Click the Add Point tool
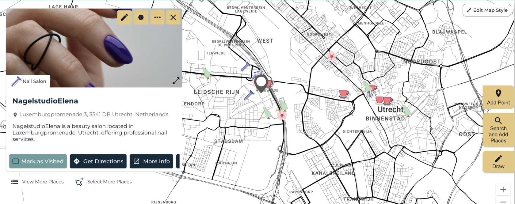515x204 pixels. (x=498, y=97)
